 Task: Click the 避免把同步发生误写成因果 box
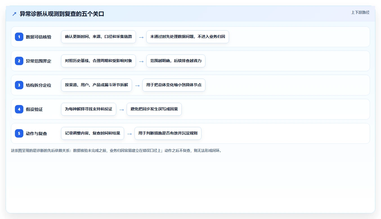(154, 109)
